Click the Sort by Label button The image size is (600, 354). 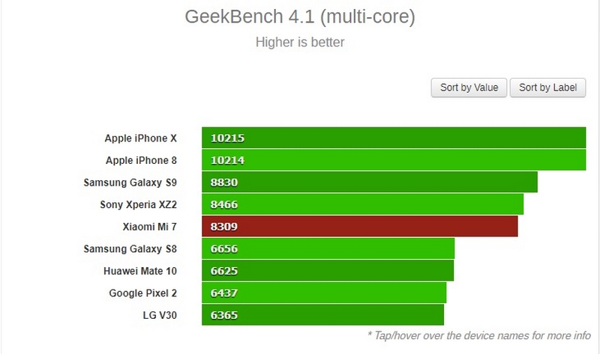coord(547,88)
